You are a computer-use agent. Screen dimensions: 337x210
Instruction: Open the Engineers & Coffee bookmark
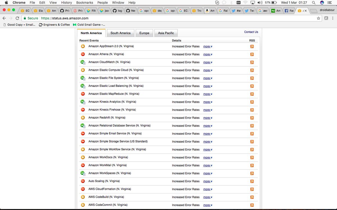[54, 25]
